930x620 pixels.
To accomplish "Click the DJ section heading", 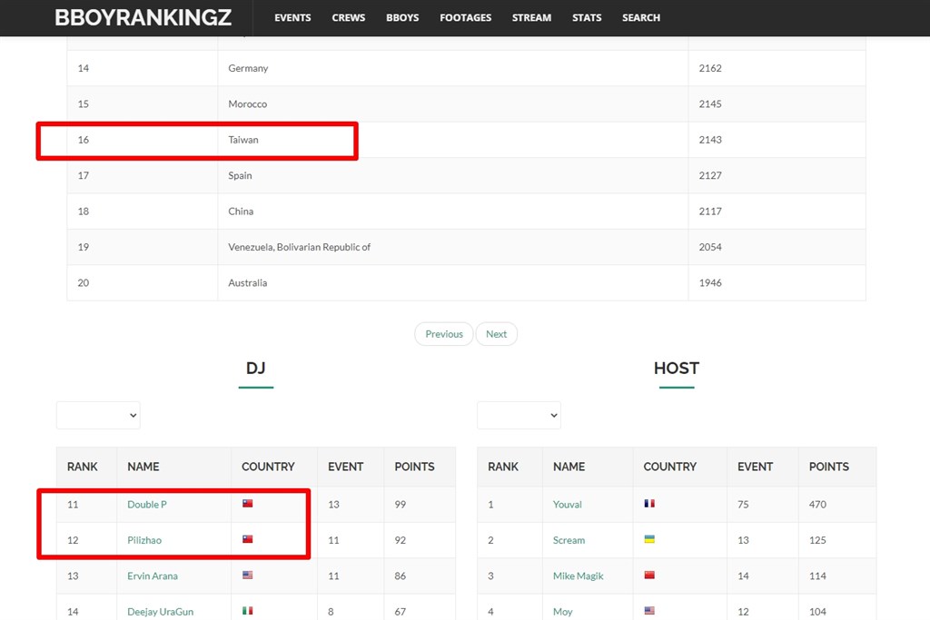I will tap(255, 368).
